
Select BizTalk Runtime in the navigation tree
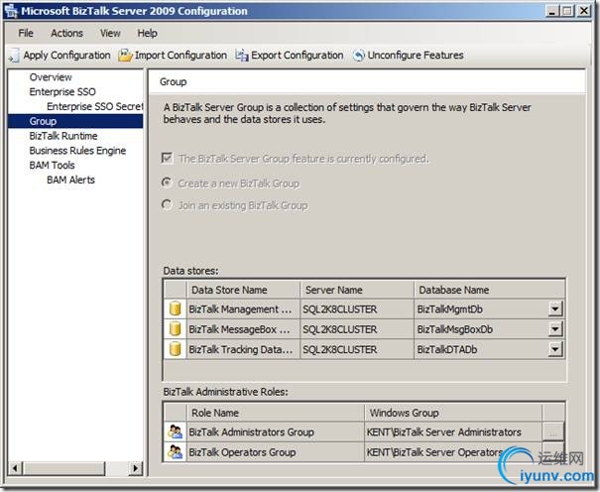coord(63,136)
